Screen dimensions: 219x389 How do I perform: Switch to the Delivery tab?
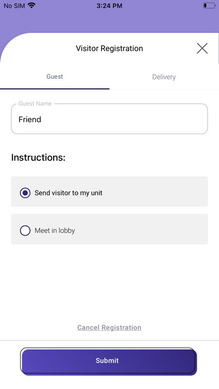(164, 77)
